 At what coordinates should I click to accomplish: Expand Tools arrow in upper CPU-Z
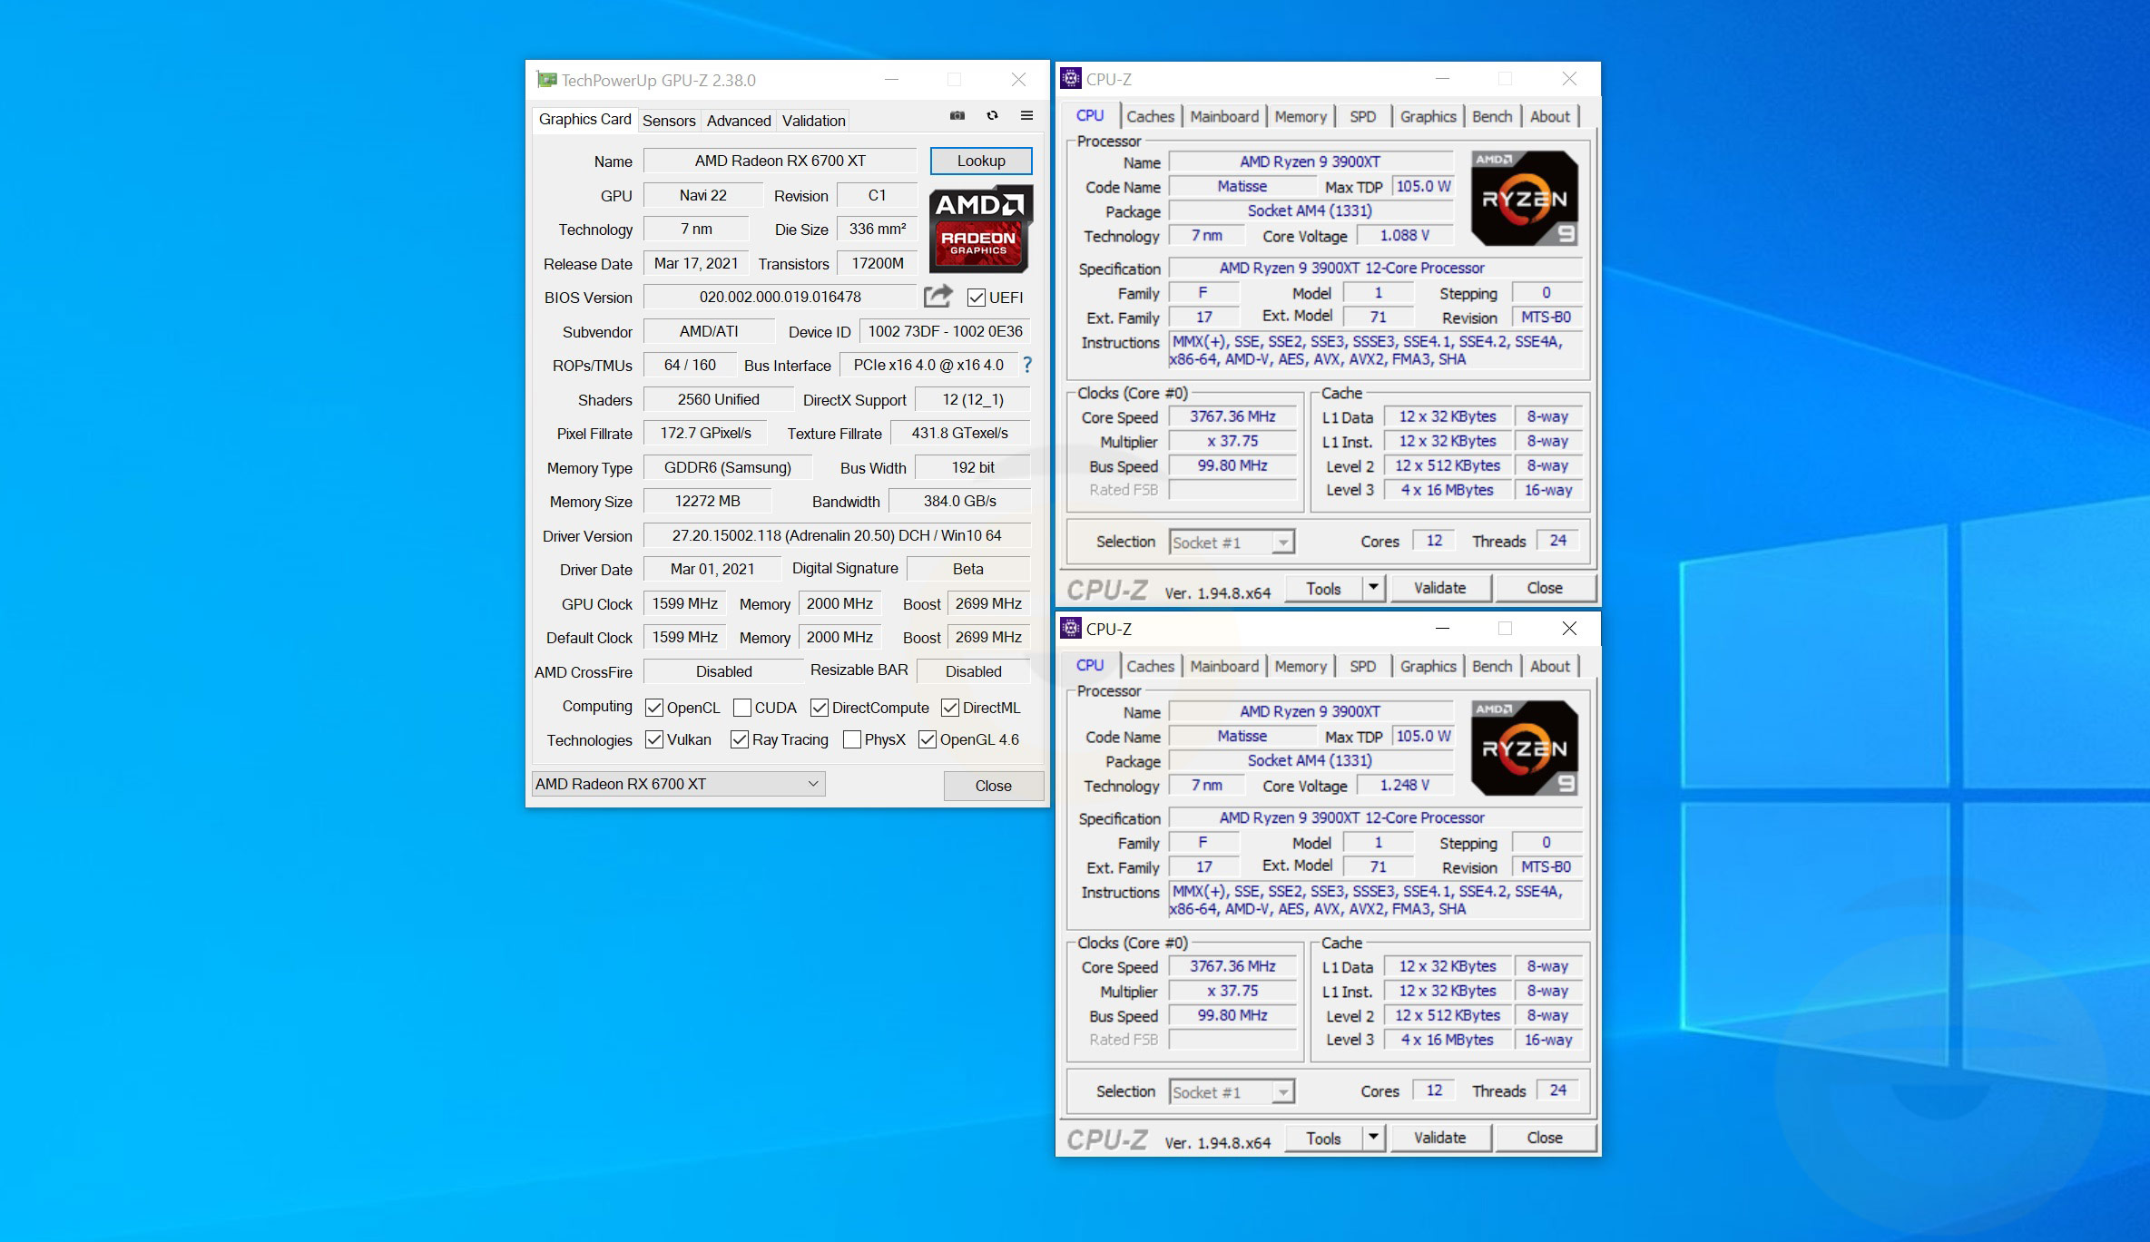point(1373,588)
